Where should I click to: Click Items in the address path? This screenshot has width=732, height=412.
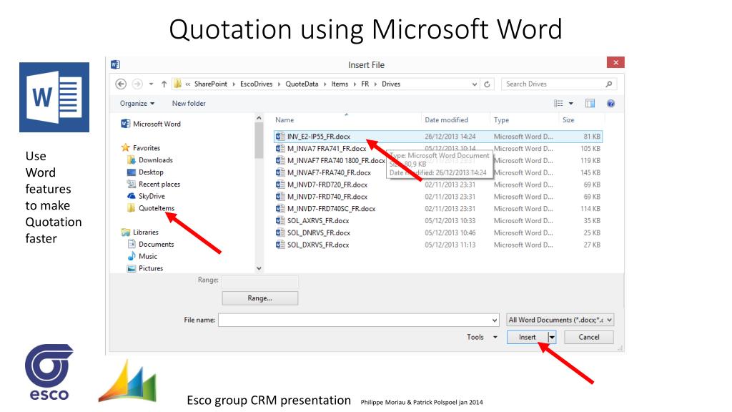tap(340, 84)
